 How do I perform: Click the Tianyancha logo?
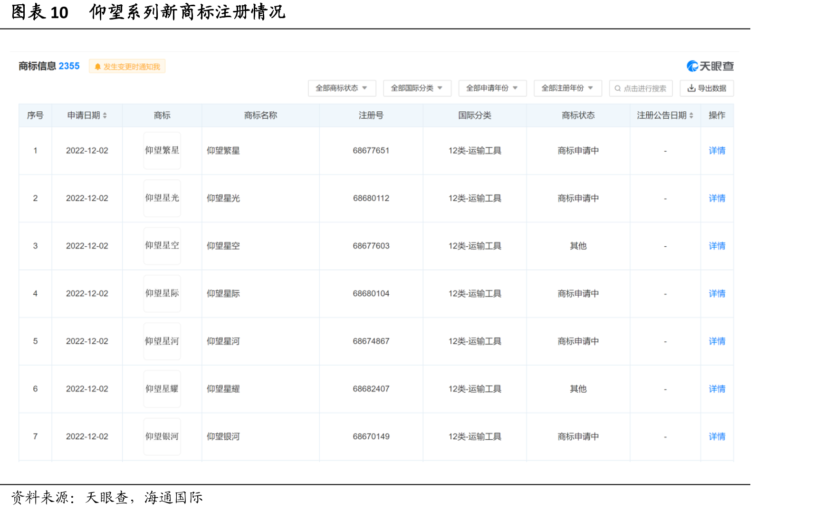710,66
